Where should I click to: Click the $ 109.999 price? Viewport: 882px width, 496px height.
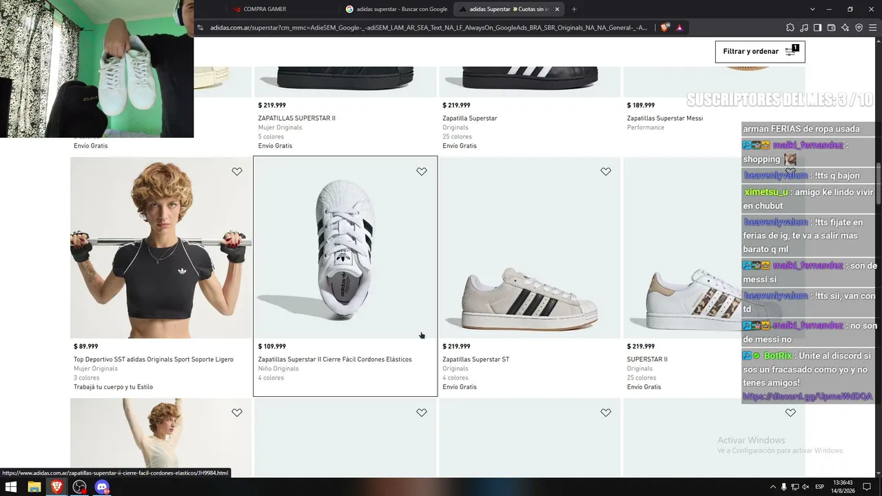[271, 347]
